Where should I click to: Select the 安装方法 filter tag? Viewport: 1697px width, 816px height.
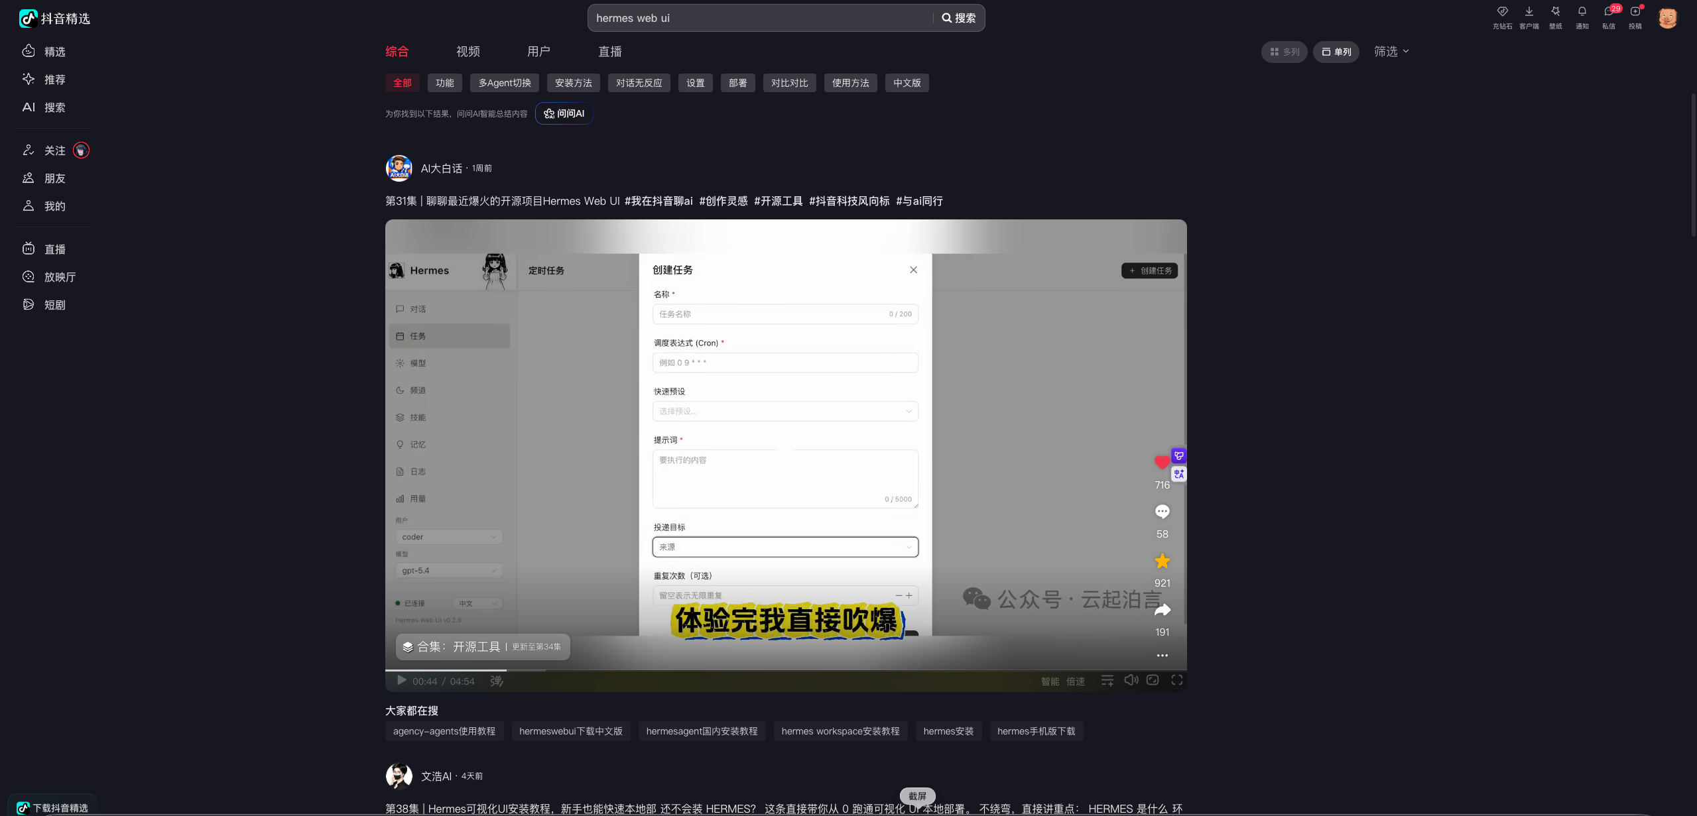coord(573,83)
